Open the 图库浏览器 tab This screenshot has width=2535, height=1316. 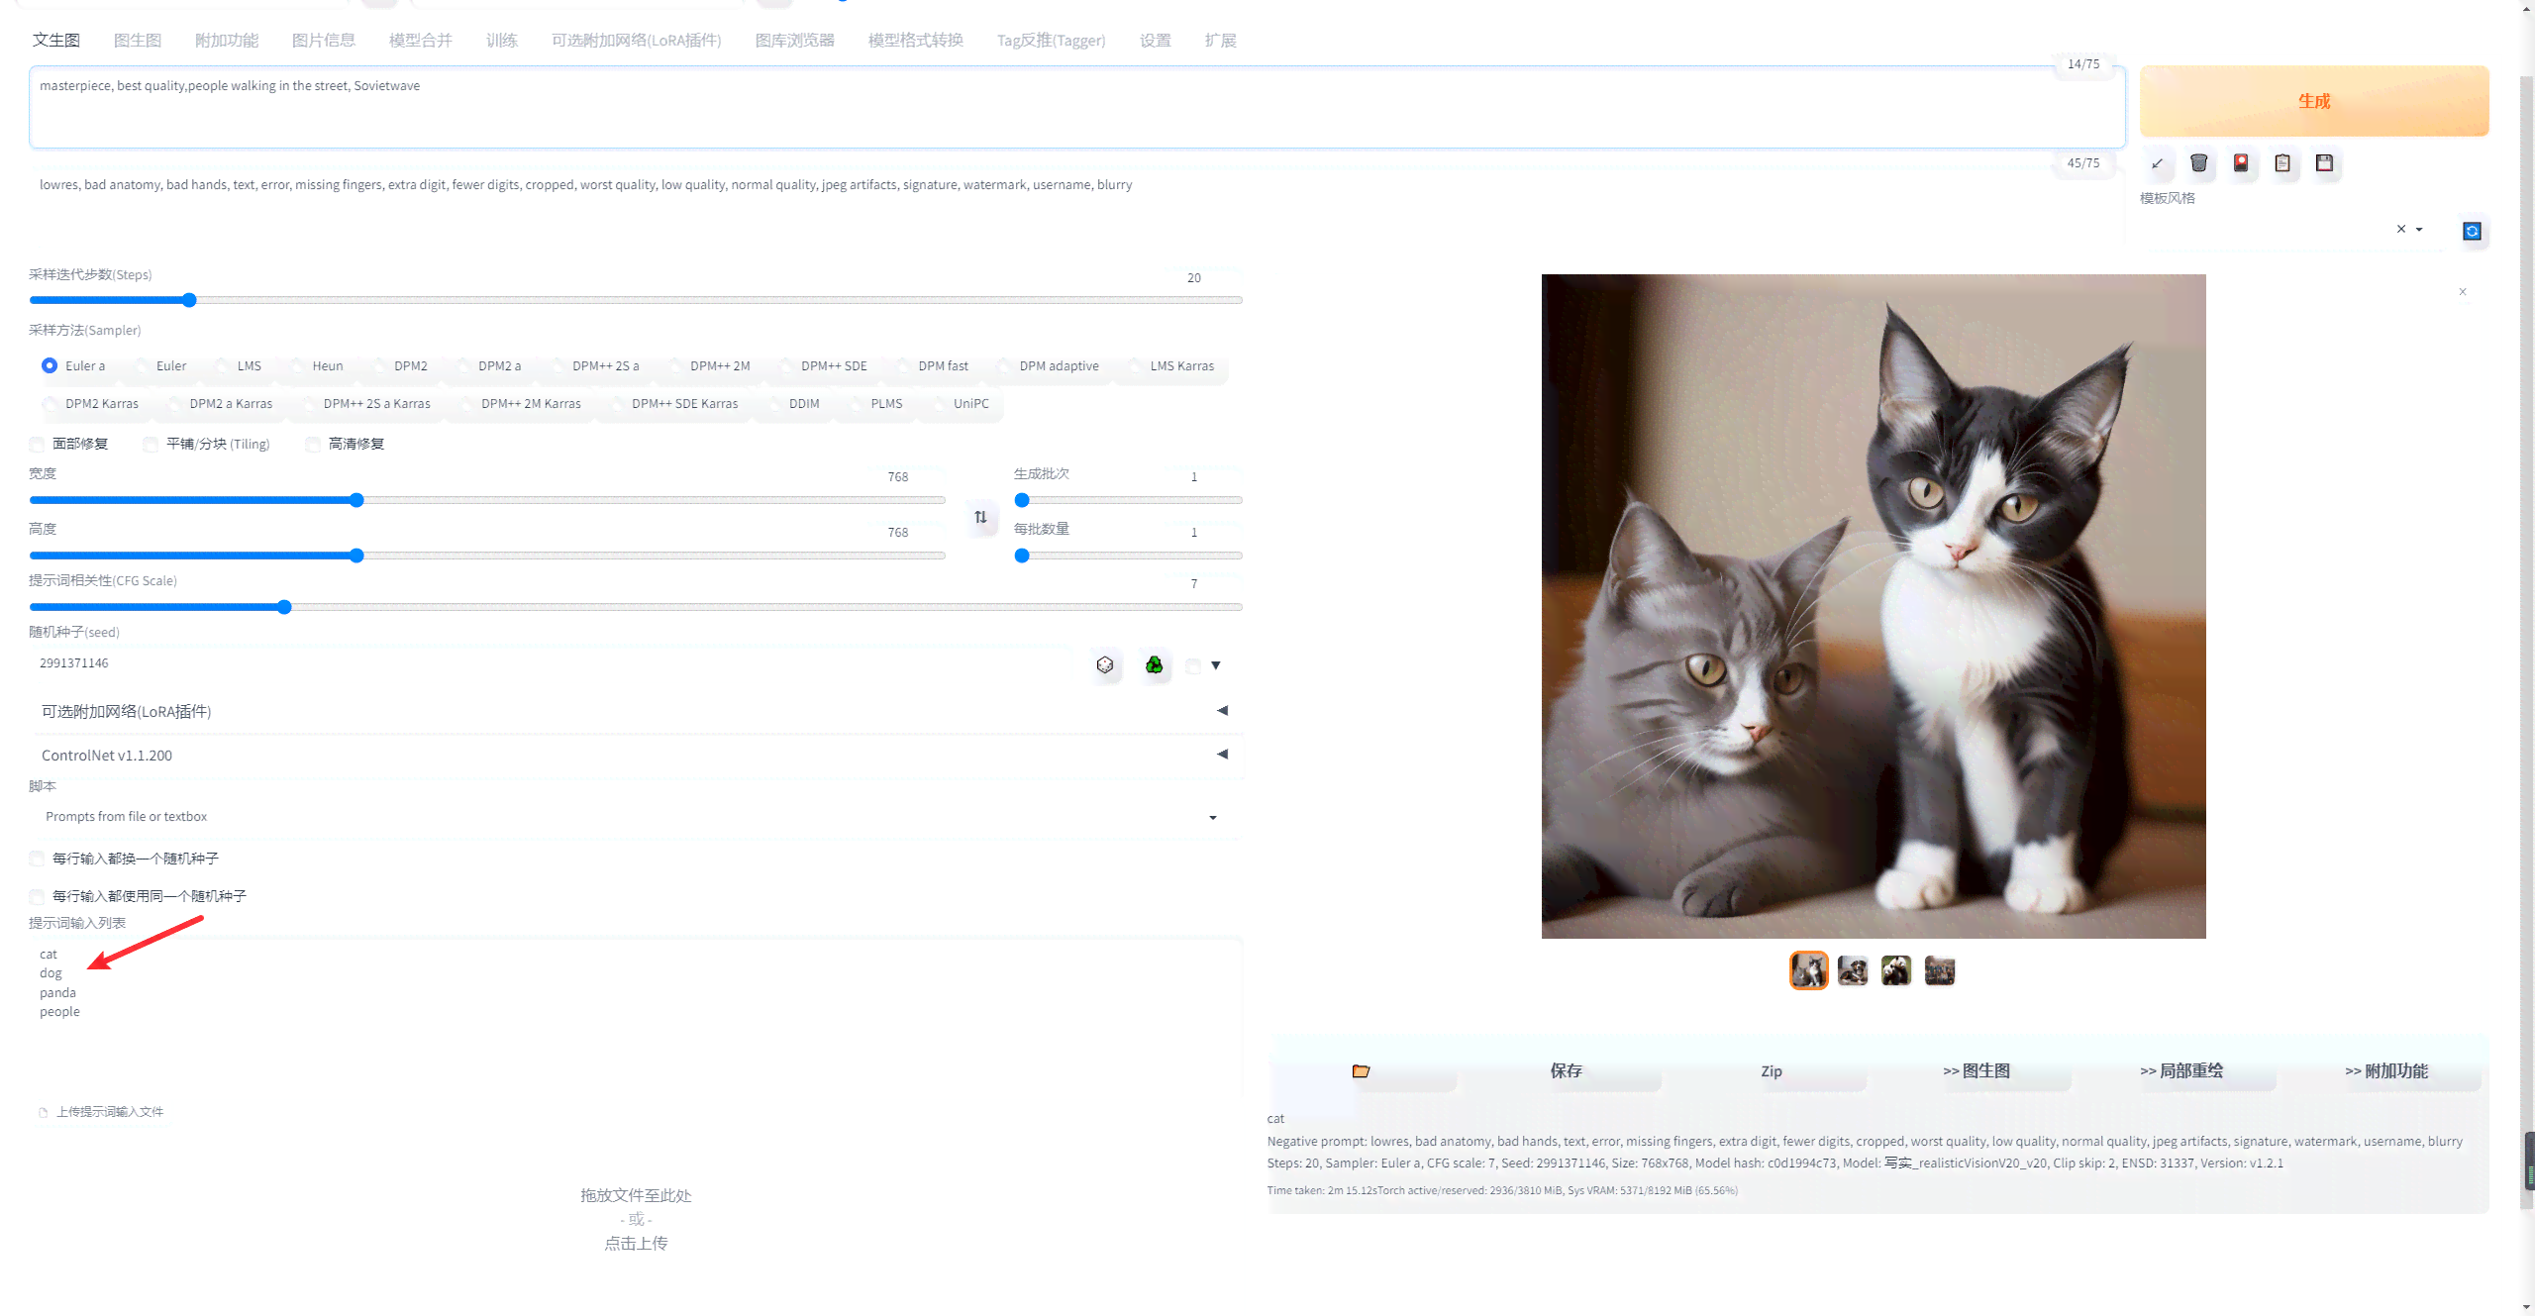(x=795, y=41)
